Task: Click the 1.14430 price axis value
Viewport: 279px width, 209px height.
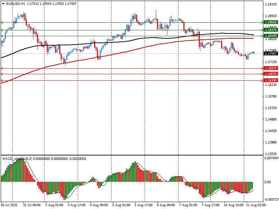Action: tap(271, 131)
